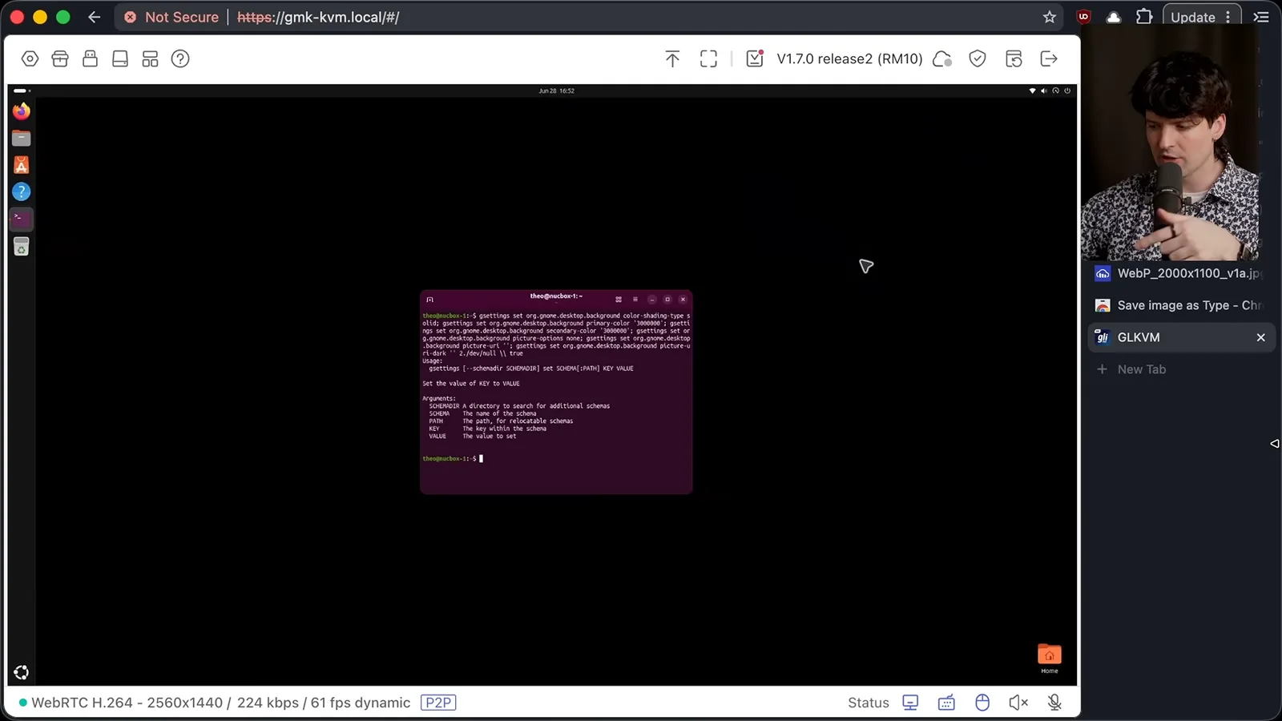This screenshot has height=721, width=1282.
Task: Open the terminal window hamburger menu
Action: click(635, 299)
